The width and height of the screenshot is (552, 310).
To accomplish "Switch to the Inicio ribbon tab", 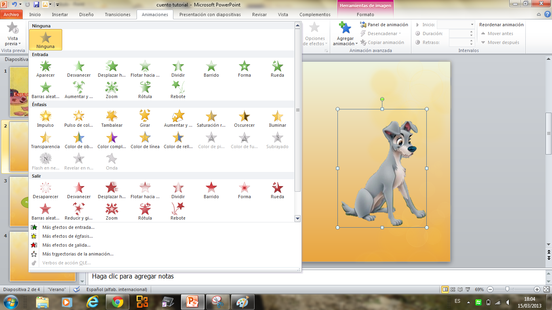I will click(x=35, y=15).
